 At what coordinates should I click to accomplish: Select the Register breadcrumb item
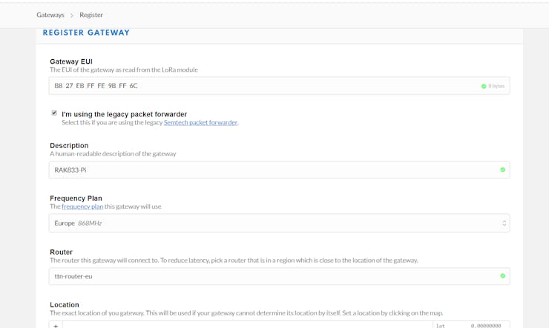[x=91, y=15]
